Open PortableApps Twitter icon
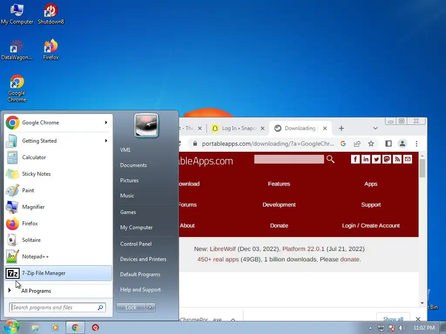 [376, 159]
